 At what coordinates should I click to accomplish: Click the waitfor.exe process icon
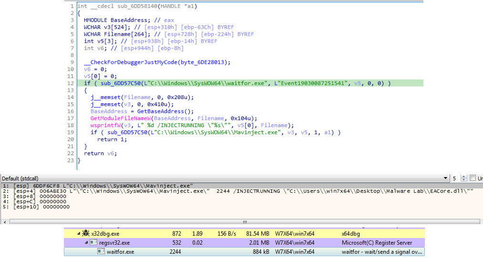(101, 252)
